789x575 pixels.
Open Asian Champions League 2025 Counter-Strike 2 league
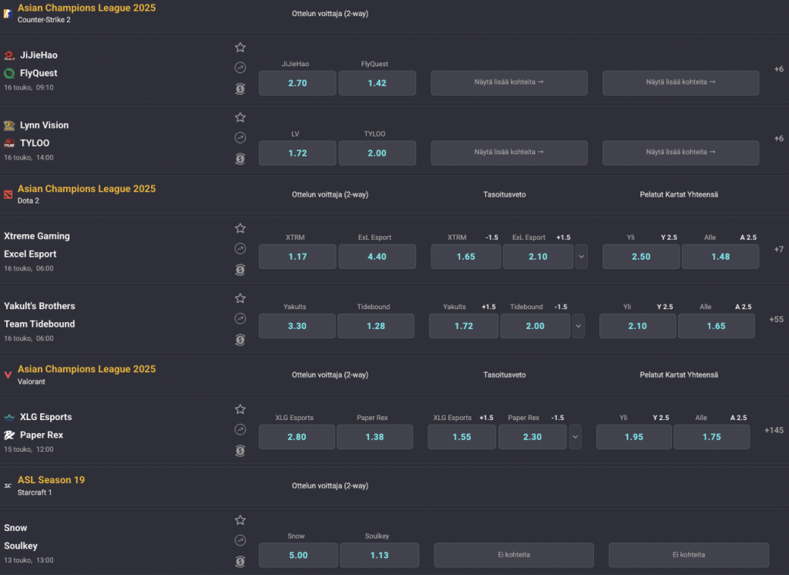[86, 8]
